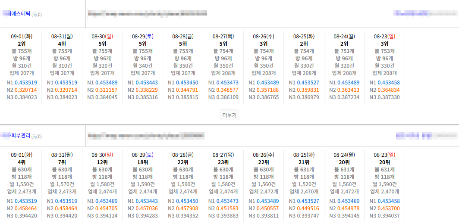Viewport: 459px width, 224px height.
Task: Select monthly count 월 340건
Action: coord(142,65)
